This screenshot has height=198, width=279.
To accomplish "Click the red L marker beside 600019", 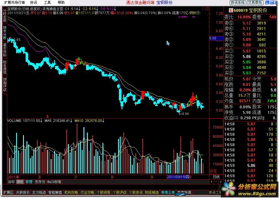I will pos(231,10).
